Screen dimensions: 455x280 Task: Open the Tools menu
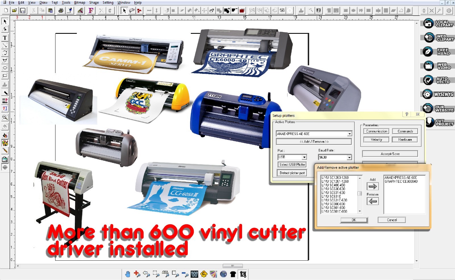pos(66,3)
